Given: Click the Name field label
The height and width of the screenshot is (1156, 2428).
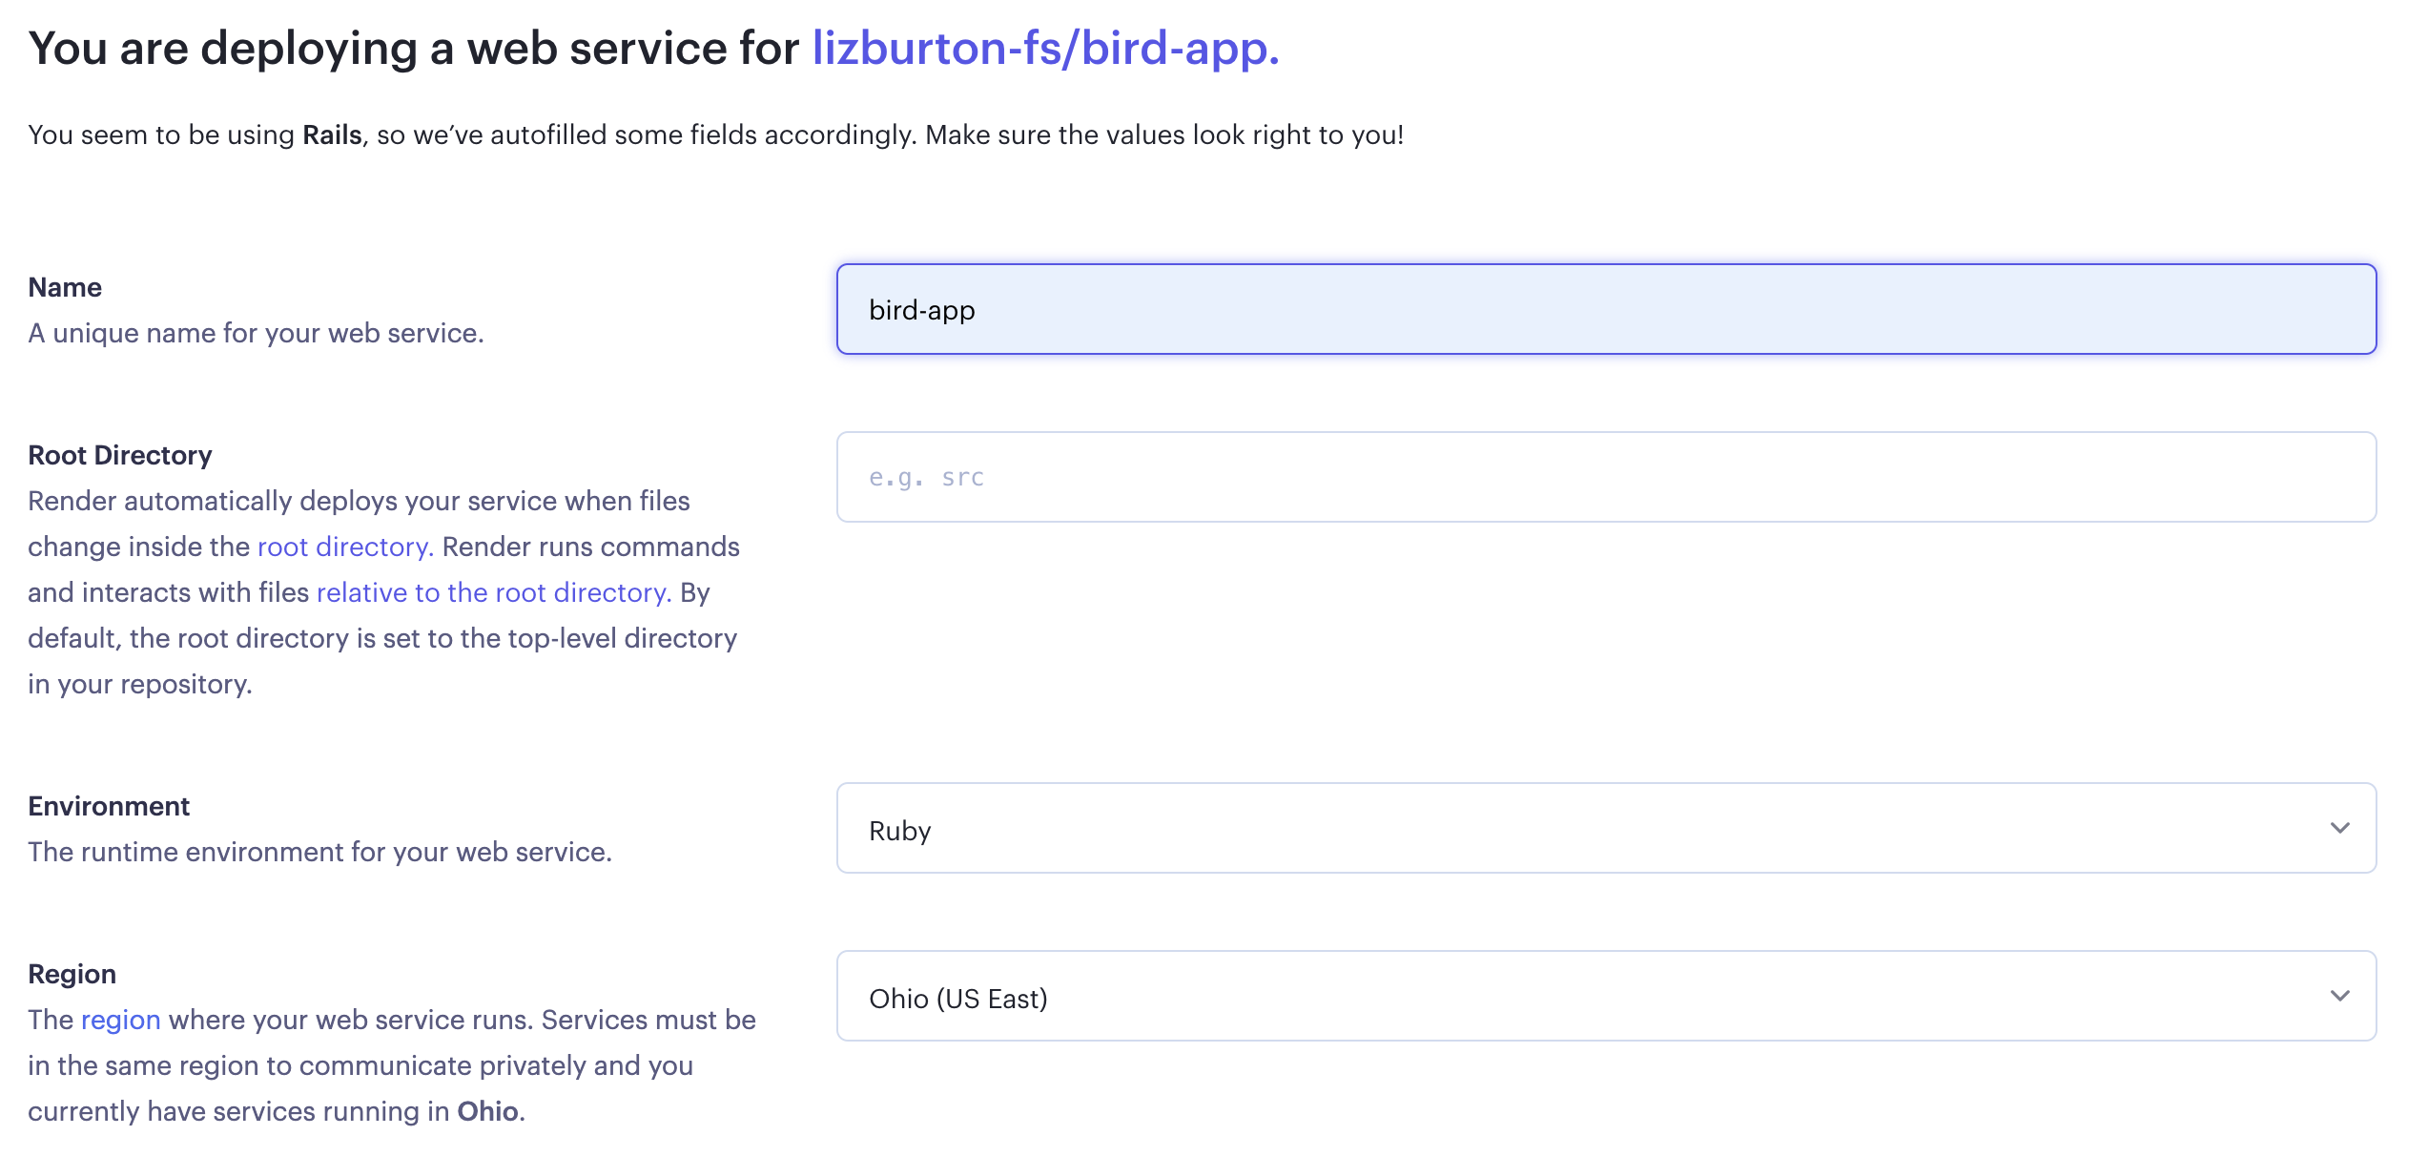Looking at the screenshot, I should pyautogui.click(x=65, y=286).
